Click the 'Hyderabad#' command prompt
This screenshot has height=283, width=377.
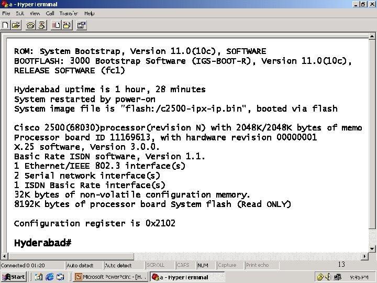coord(43,243)
